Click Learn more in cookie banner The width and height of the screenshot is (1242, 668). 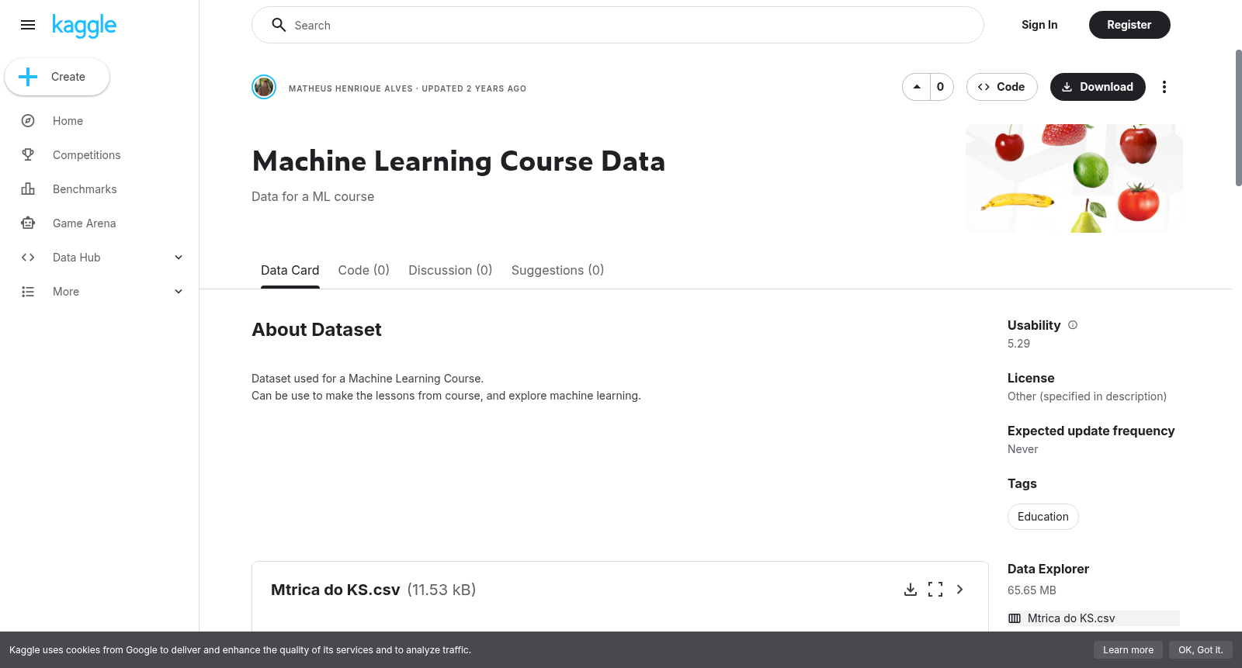pos(1128,650)
